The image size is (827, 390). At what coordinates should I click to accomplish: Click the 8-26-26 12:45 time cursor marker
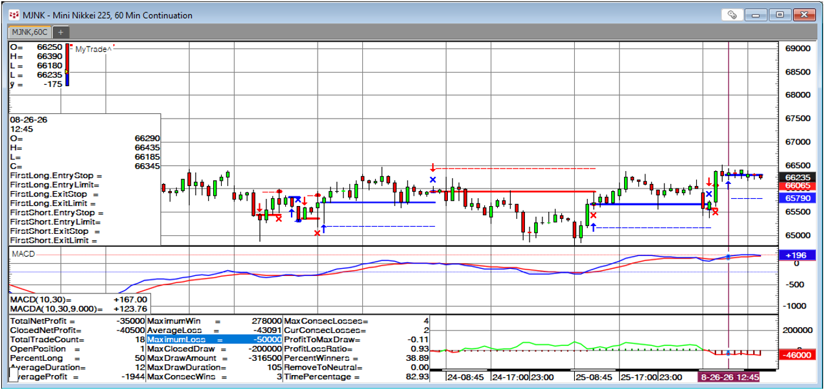(728, 376)
